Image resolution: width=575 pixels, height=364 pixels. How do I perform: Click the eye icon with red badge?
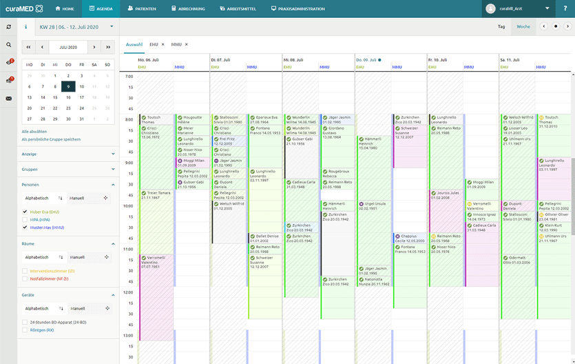(9, 63)
